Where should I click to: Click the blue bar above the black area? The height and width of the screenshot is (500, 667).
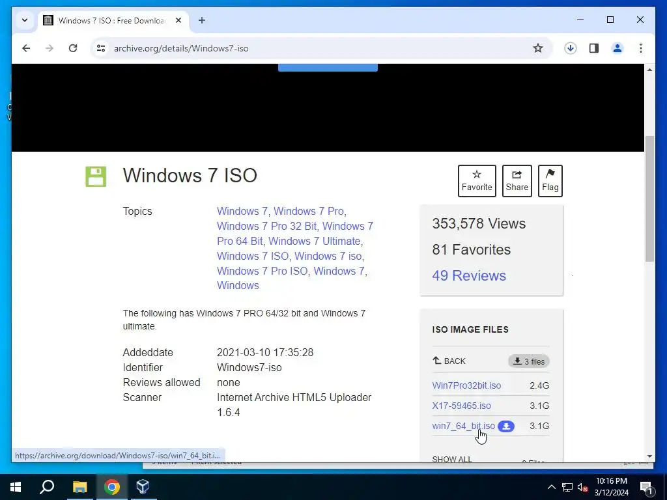pyautogui.click(x=328, y=67)
